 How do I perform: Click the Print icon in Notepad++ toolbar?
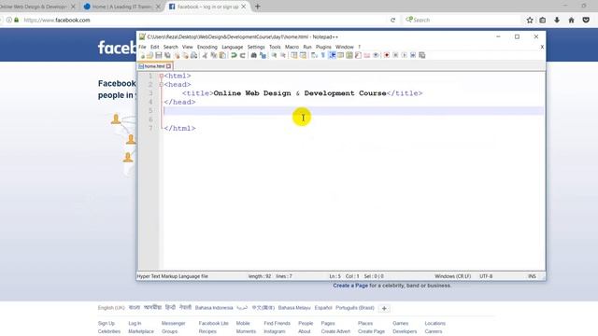click(x=193, y=55)
